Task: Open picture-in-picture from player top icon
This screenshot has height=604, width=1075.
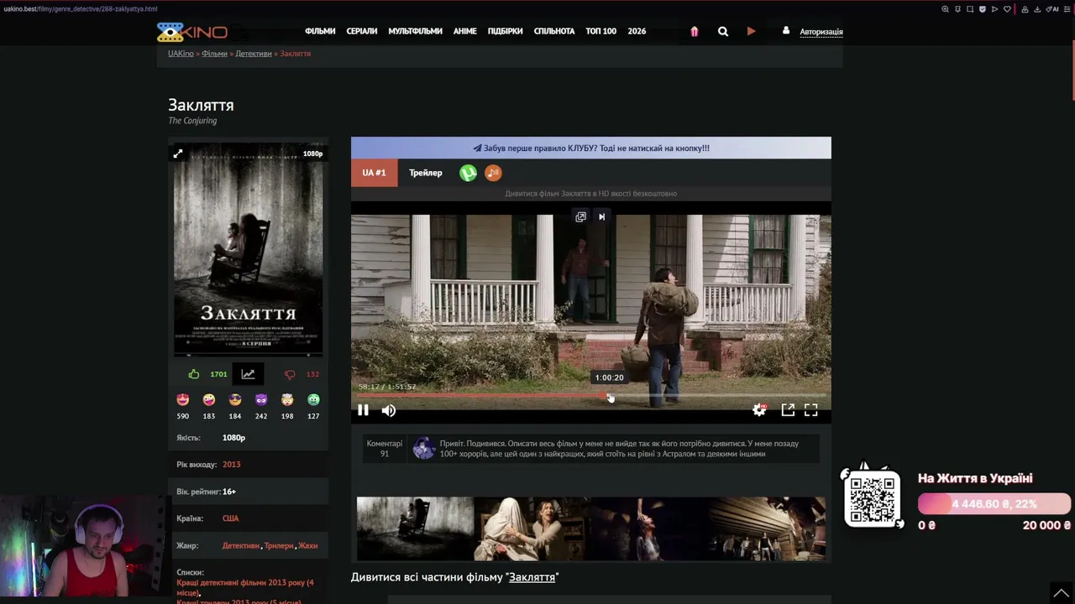Action: coord(580,216)
